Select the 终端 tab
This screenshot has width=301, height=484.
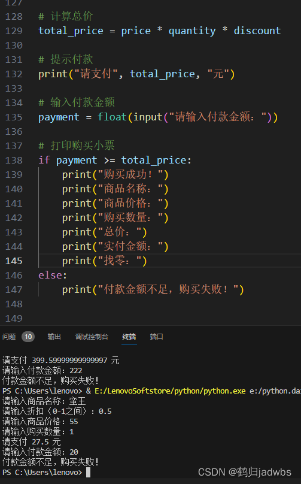pyautogui.click(x=129, y=337)
